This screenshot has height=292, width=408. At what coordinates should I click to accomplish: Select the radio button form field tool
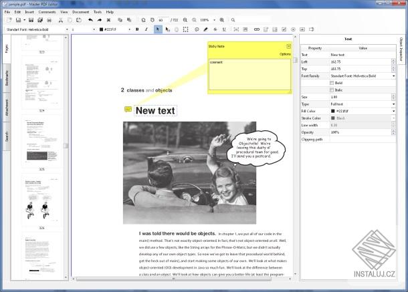[x=293, y=29]
